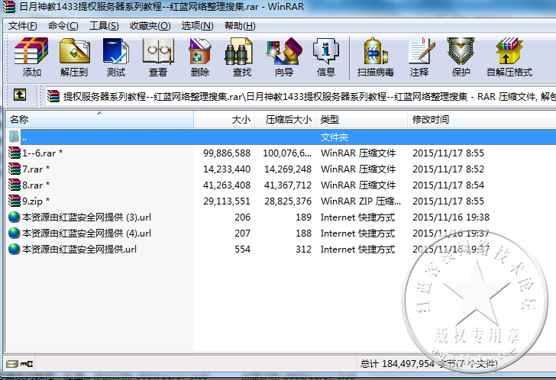Click 本资源由红蓝安全网提供 (4).url name
This screenshot has height=380, width=556.
[x=86, y=233]
